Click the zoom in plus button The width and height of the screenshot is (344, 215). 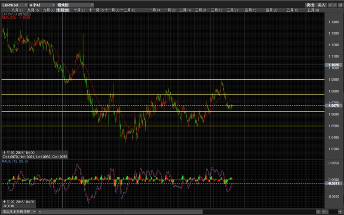coord(340,212)
